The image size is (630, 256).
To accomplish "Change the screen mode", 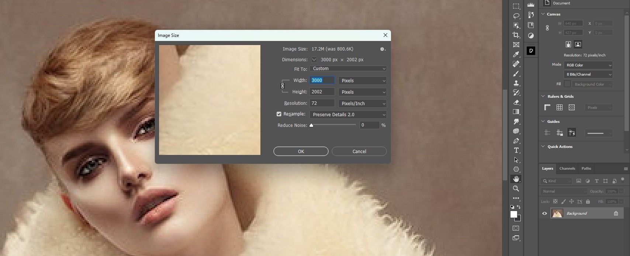I will point(516,238).
